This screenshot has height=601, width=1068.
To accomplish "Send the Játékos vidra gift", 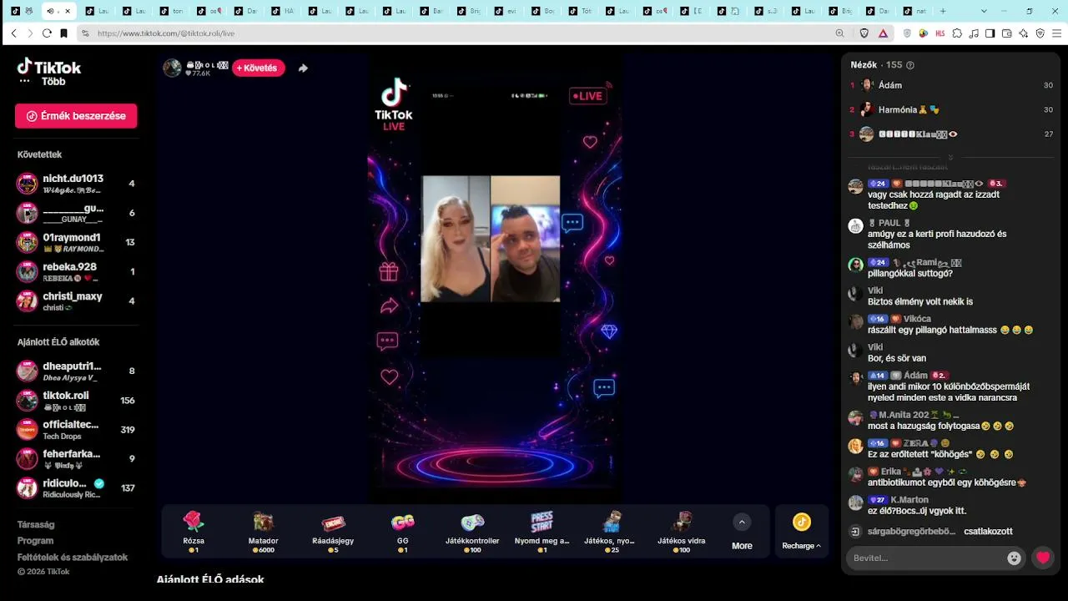I will tap(681, 532).
